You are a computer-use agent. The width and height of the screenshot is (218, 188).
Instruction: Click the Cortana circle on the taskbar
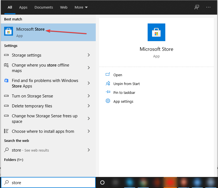pos(102,182)
